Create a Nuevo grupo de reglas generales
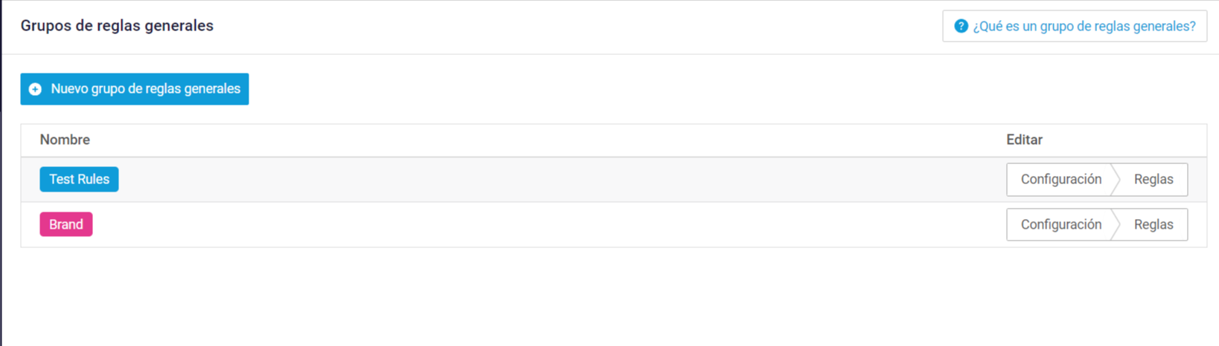Screen dimensions: 1219x346 coord(135,89)
